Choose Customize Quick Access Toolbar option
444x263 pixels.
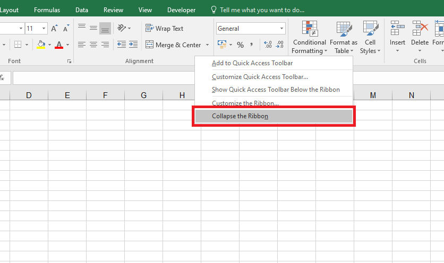260,77
